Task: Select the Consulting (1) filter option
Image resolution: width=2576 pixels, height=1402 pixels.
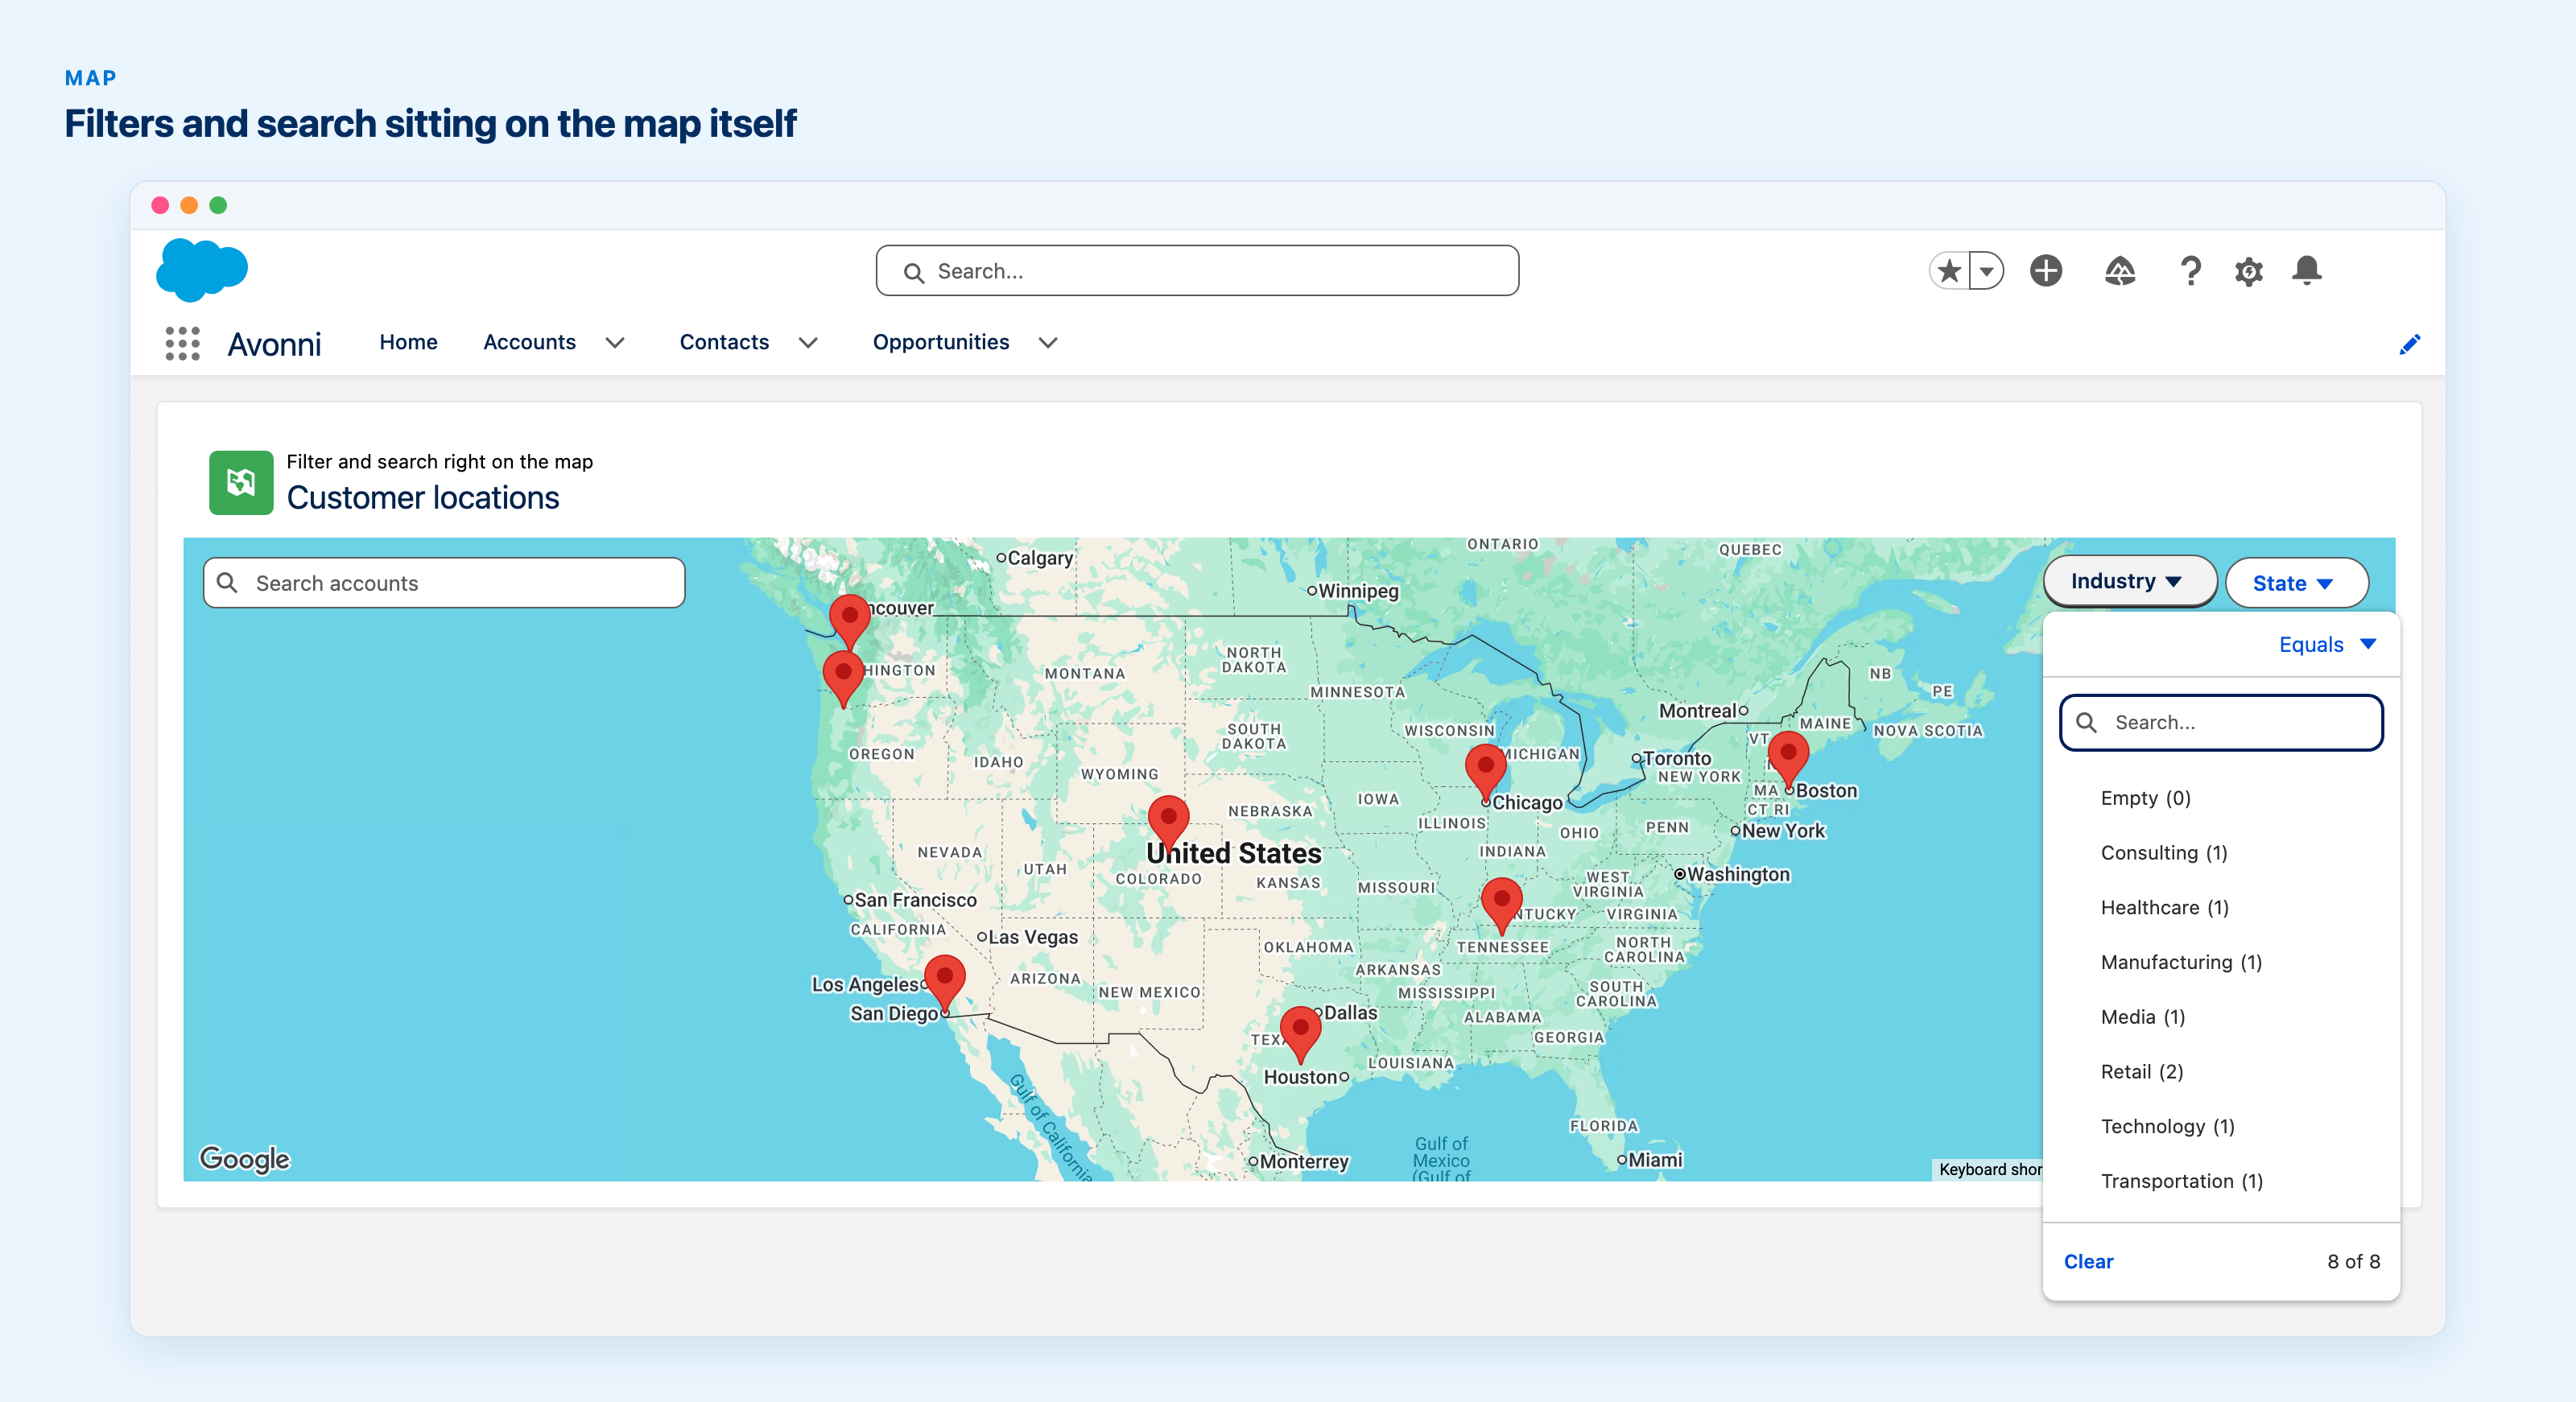Action: [2220, 853]
